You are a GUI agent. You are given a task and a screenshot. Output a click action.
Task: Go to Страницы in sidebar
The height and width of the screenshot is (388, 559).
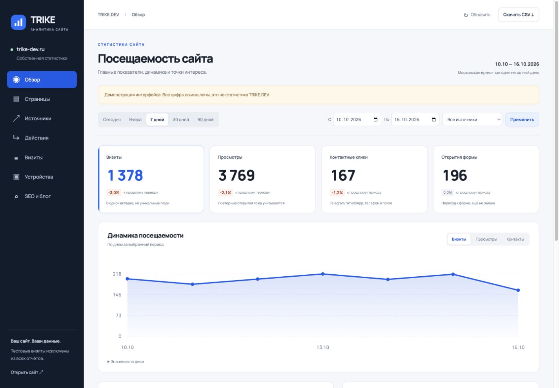(42, 99)
